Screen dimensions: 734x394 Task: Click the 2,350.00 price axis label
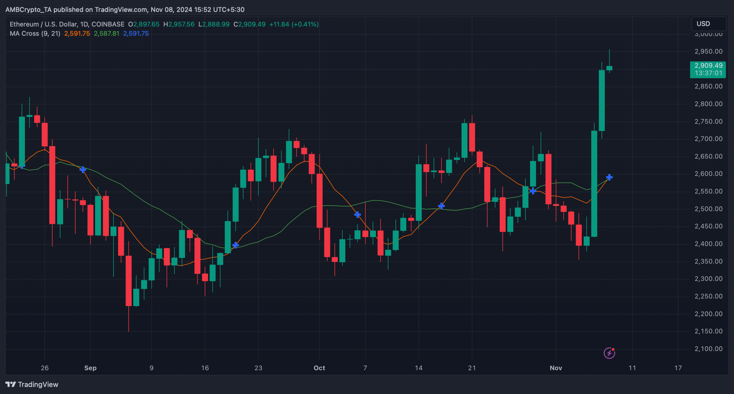click(708, 261)
